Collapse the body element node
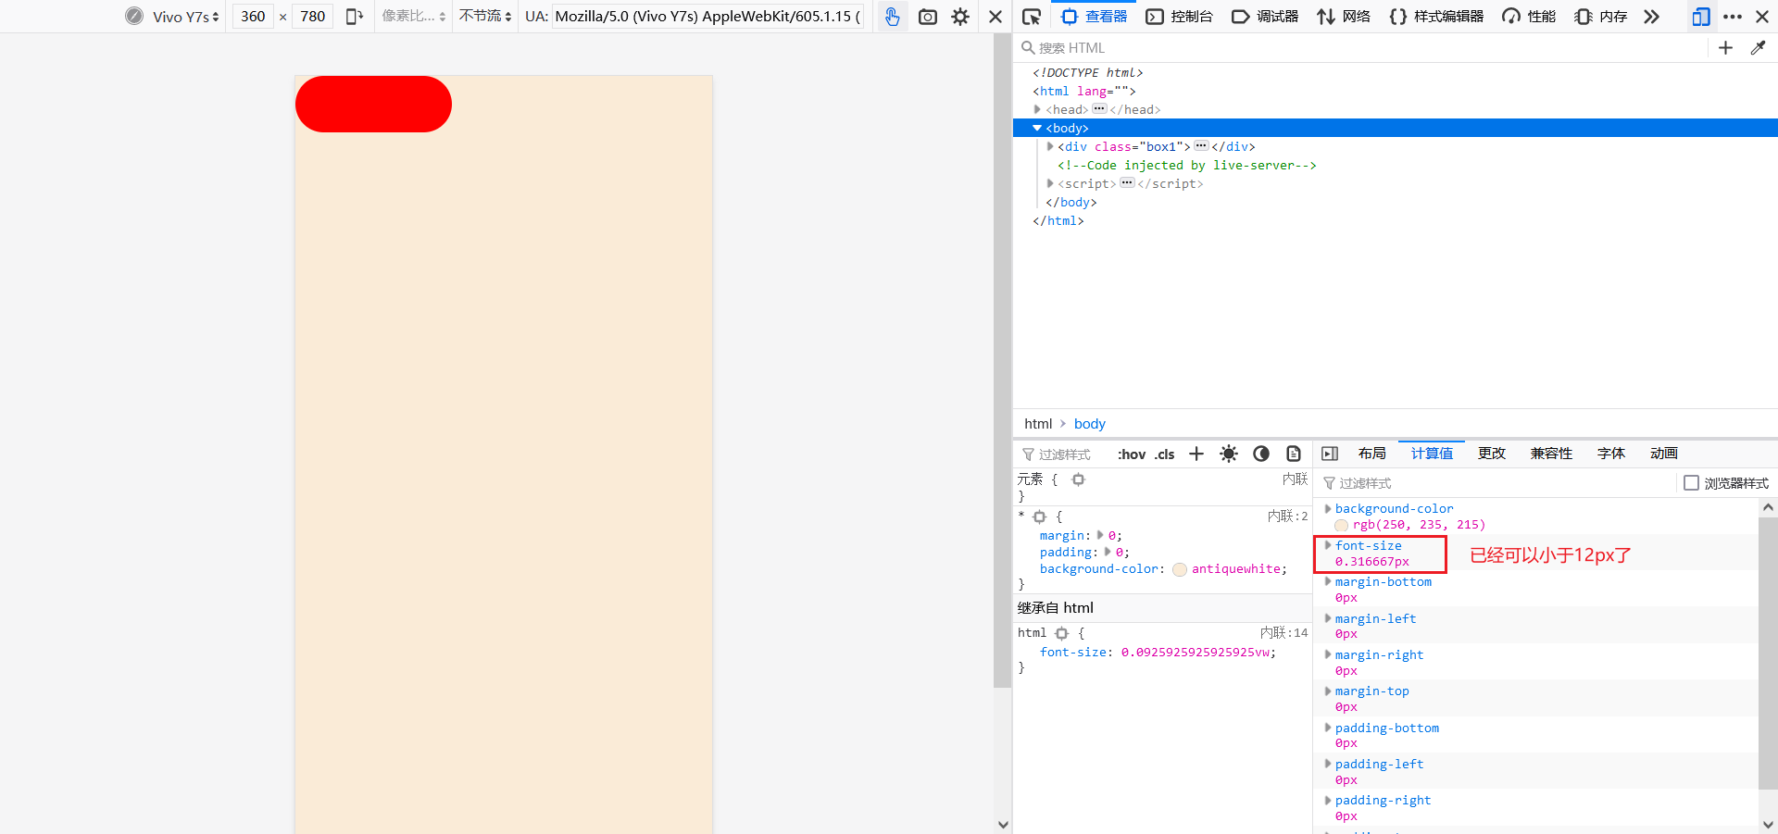This screenshot has height=834, width=1778. (x=1037, y=128)
